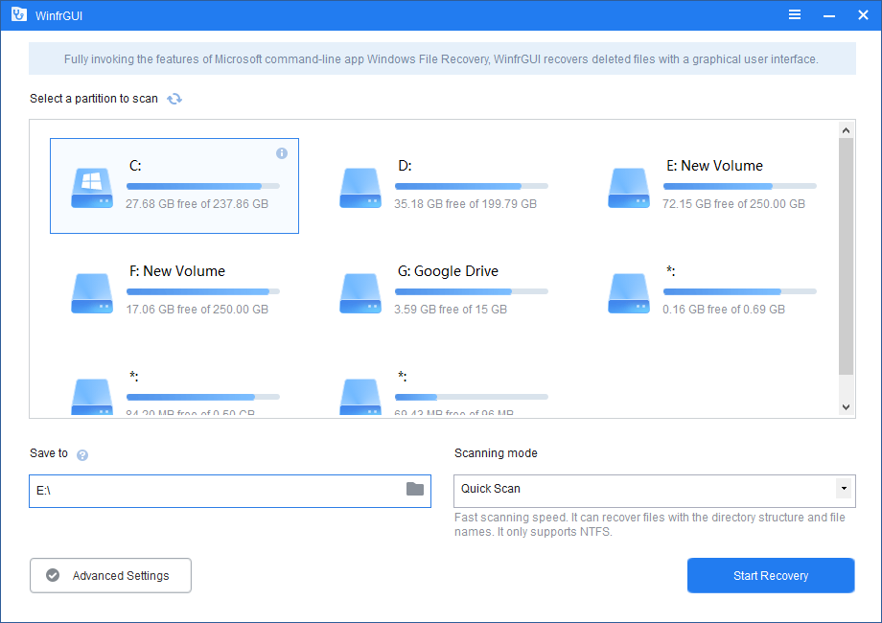Image resolution: width=882 pixels, height=623 pixels.
Task: Click inside the Save to path field
Action: coord(192,491)
